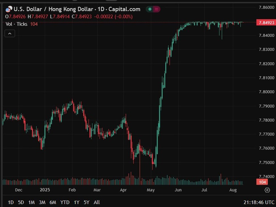Click the wavy comparison icon in the header
Screen dimensions: 276x207
[x=156, y=9]
